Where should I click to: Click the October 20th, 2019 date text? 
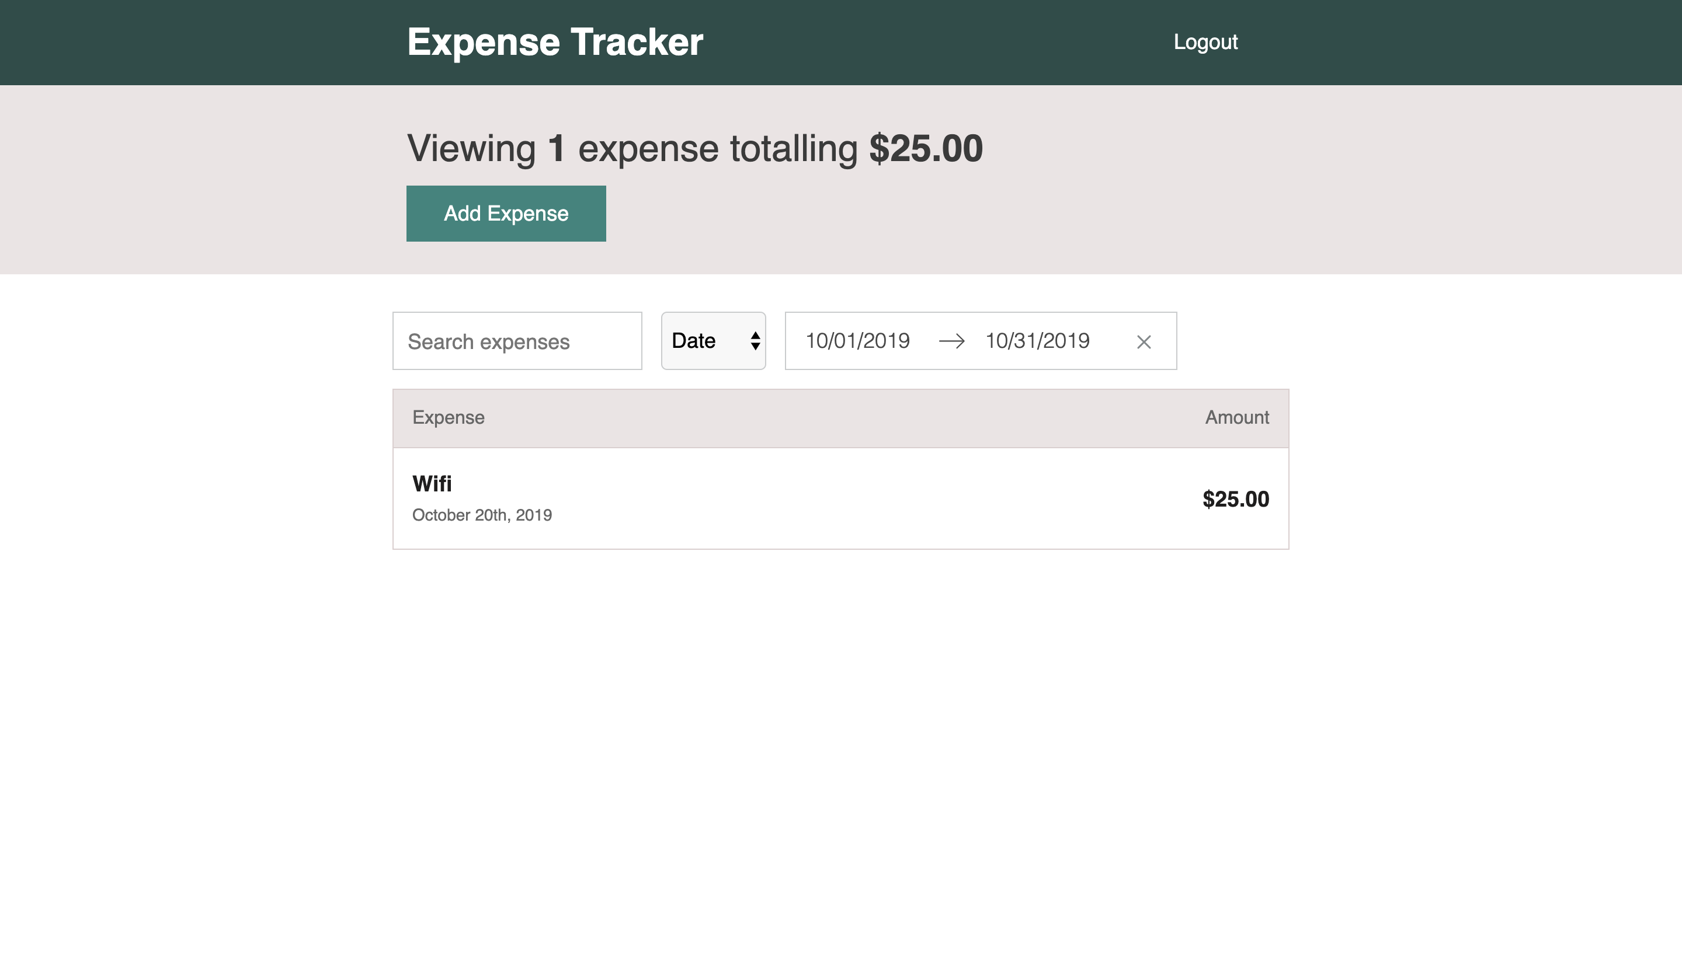point(482,515)
